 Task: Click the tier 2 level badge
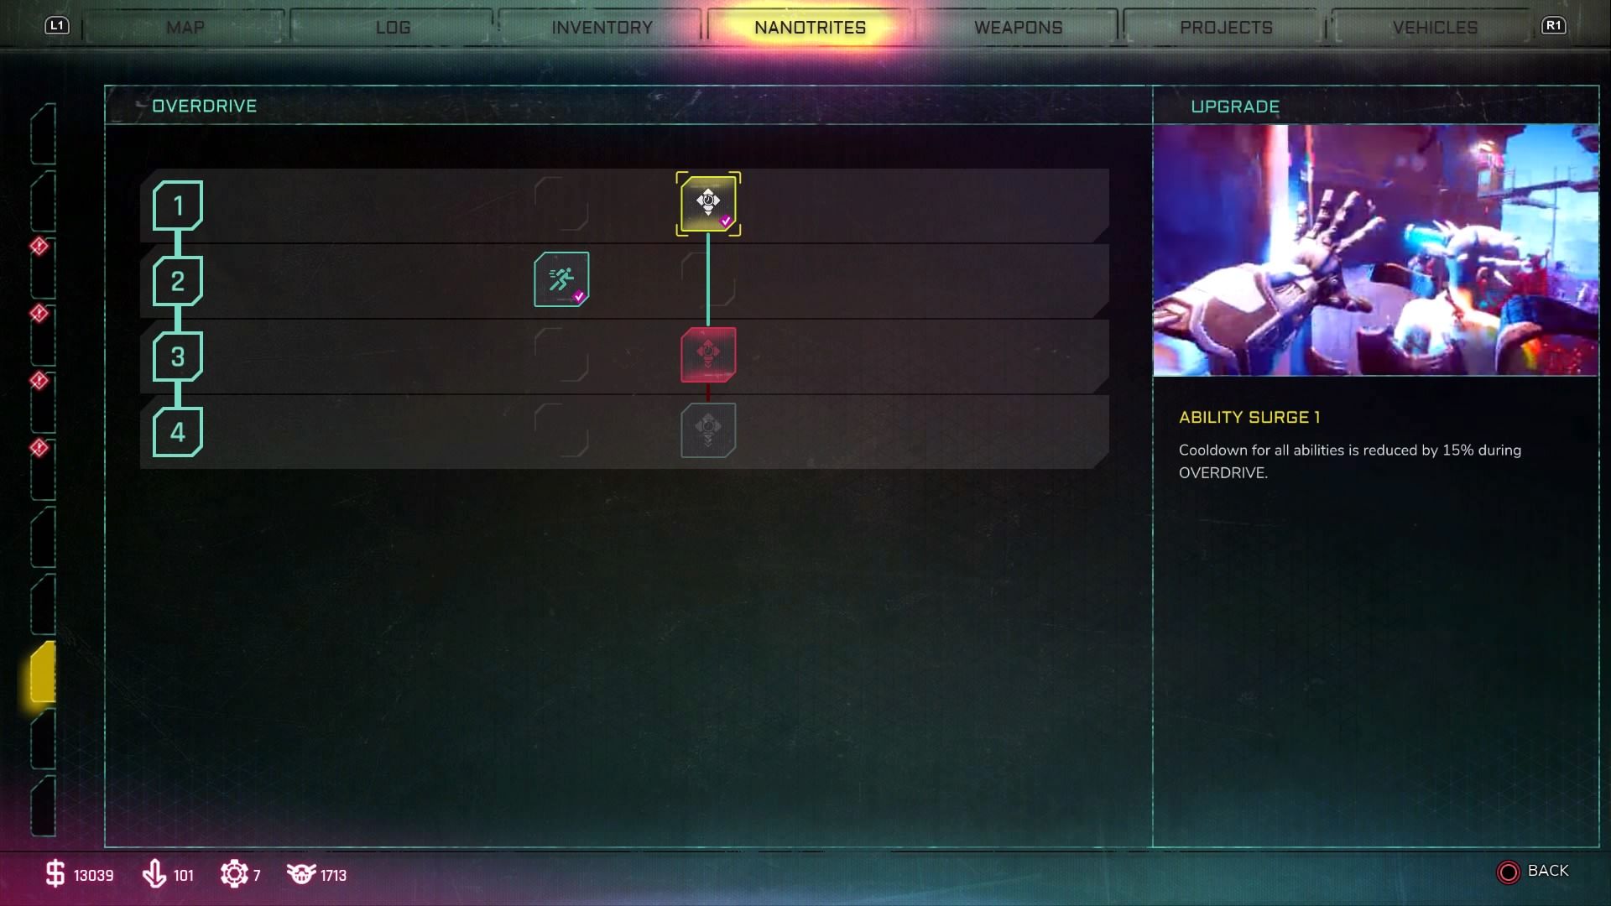pyautogui.click(x=178, y=281)
